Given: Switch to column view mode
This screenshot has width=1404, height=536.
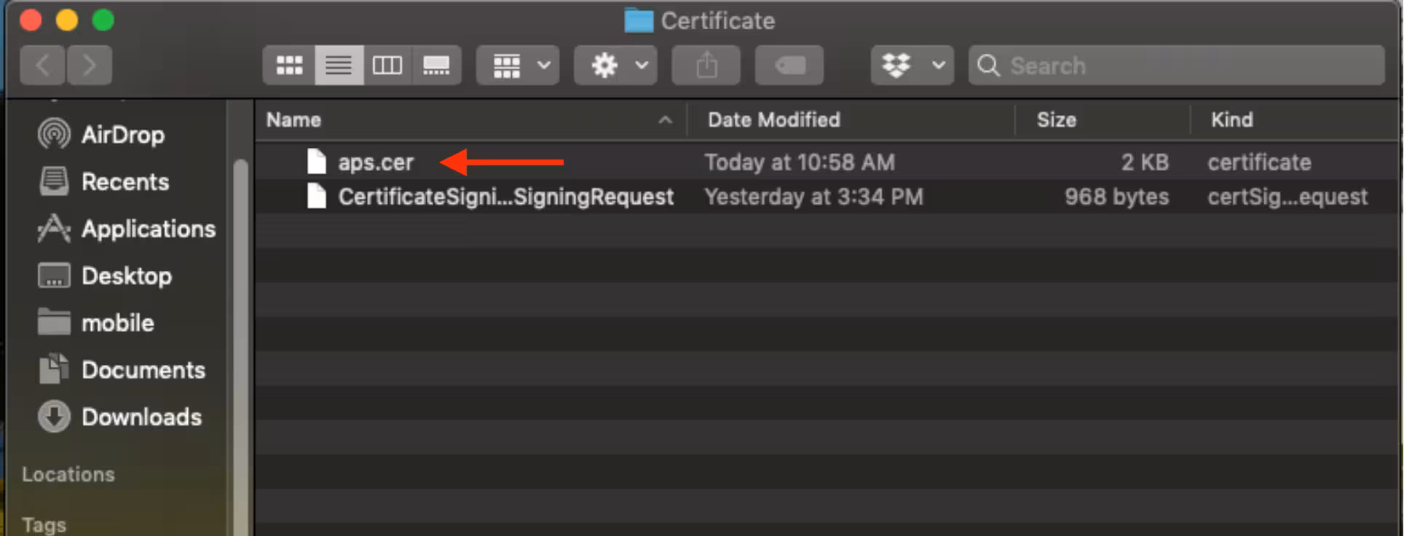Looking at the screenshot, I should tap(387, 65).
